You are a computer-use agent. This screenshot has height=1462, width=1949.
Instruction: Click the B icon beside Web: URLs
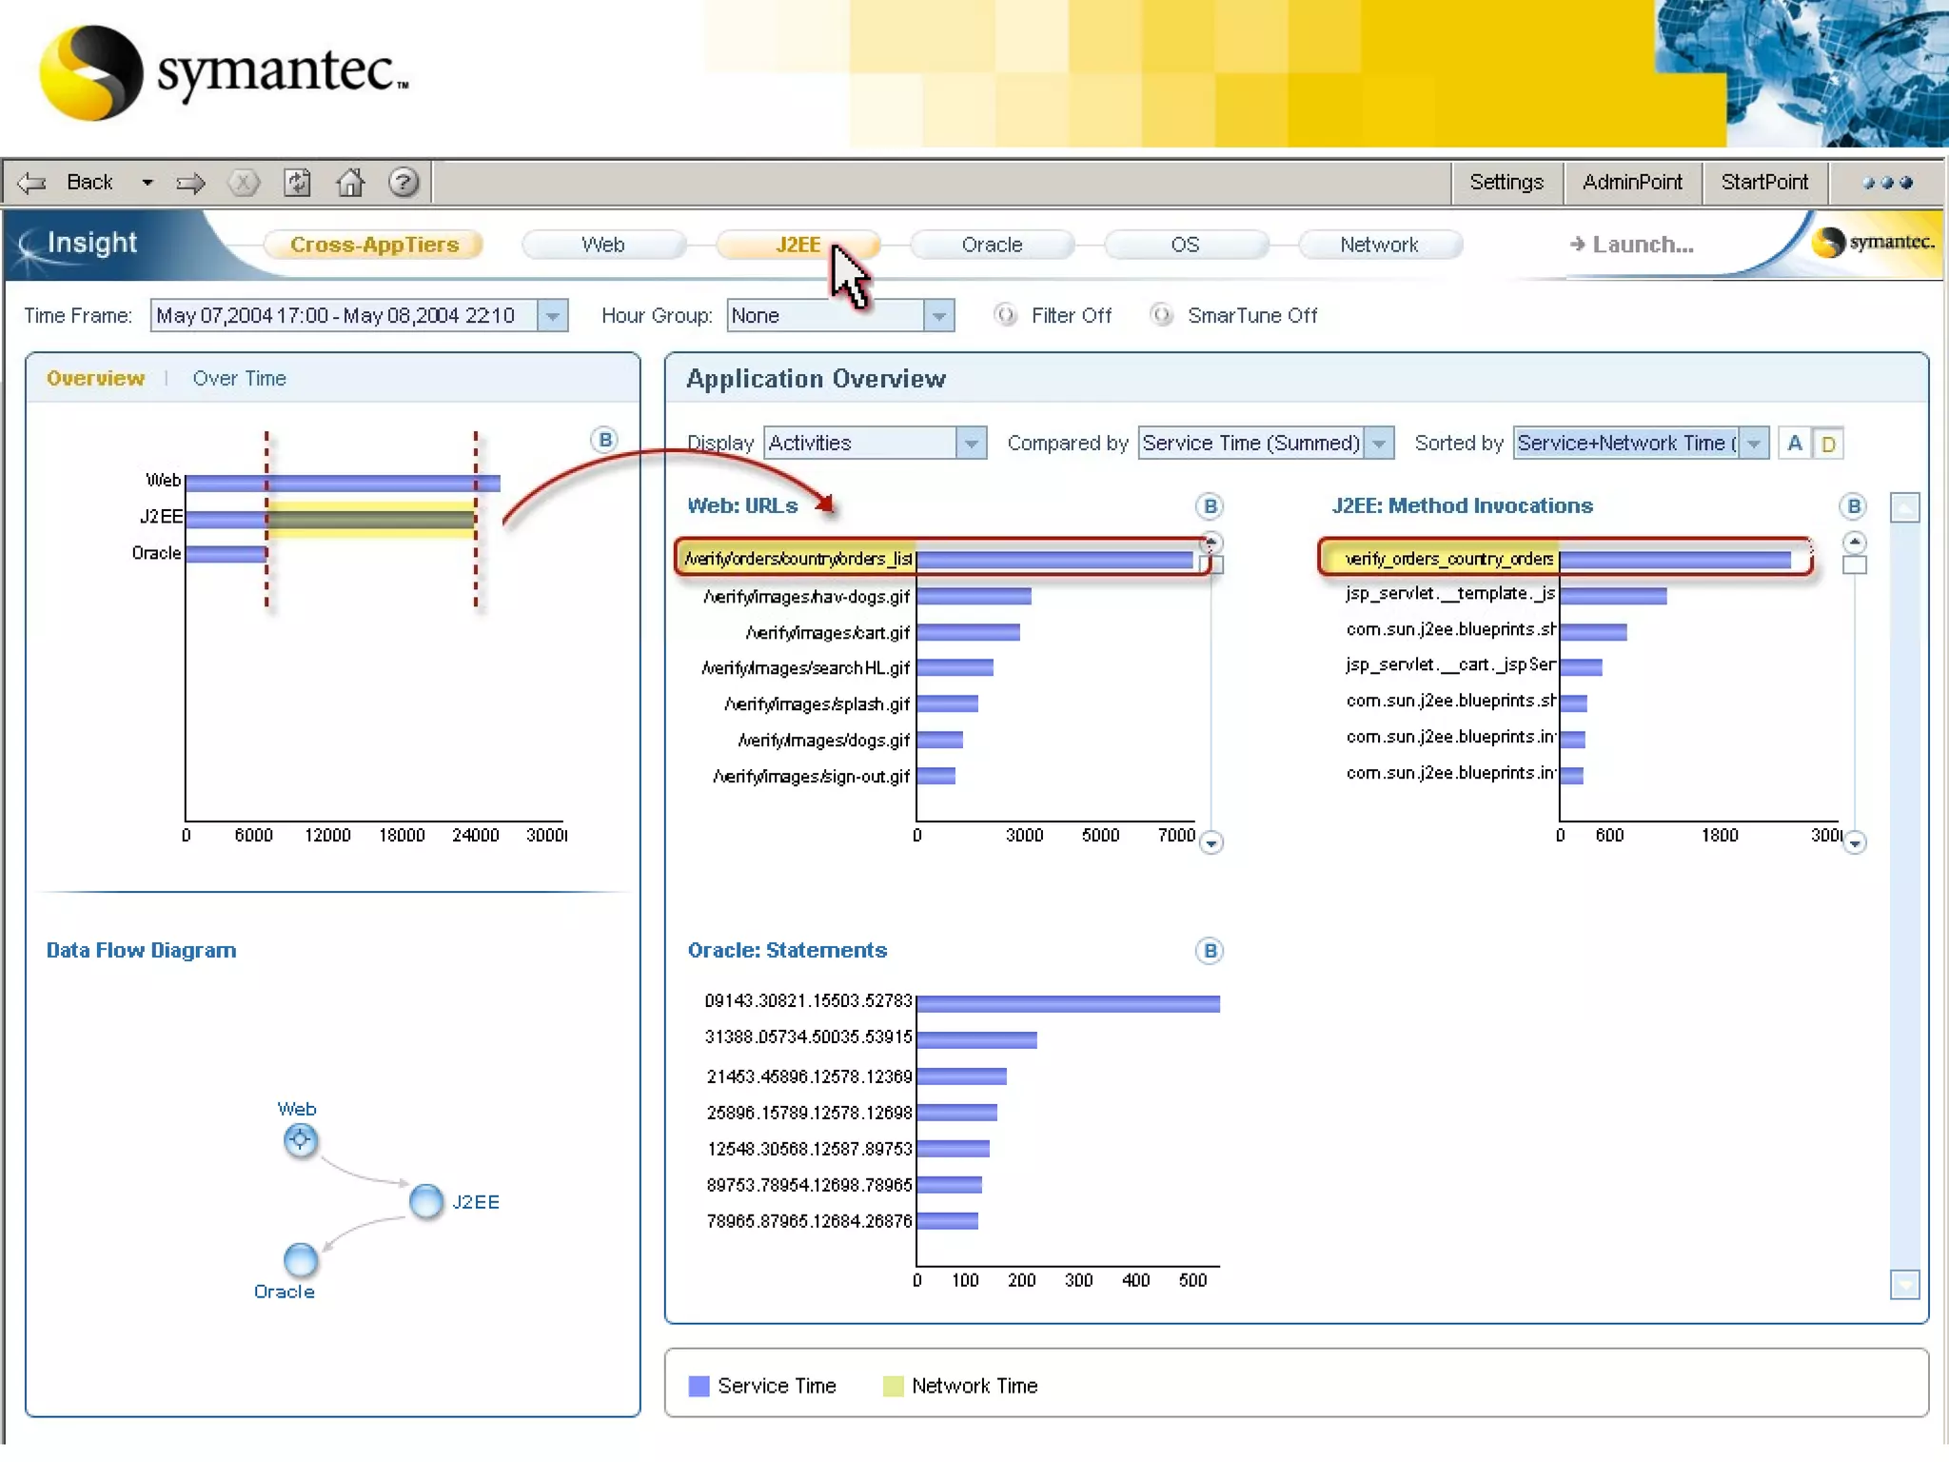tap(1209, 506)
